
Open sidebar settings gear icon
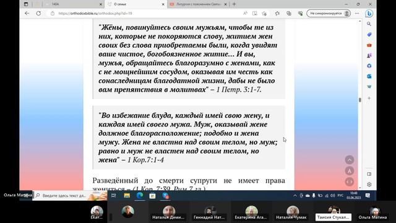(369, 185)
